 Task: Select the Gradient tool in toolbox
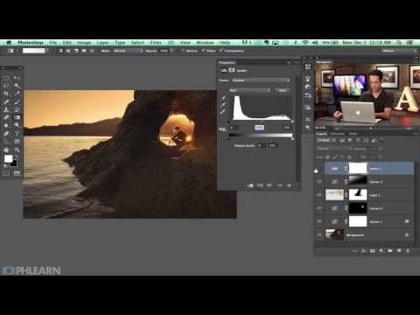17,117
